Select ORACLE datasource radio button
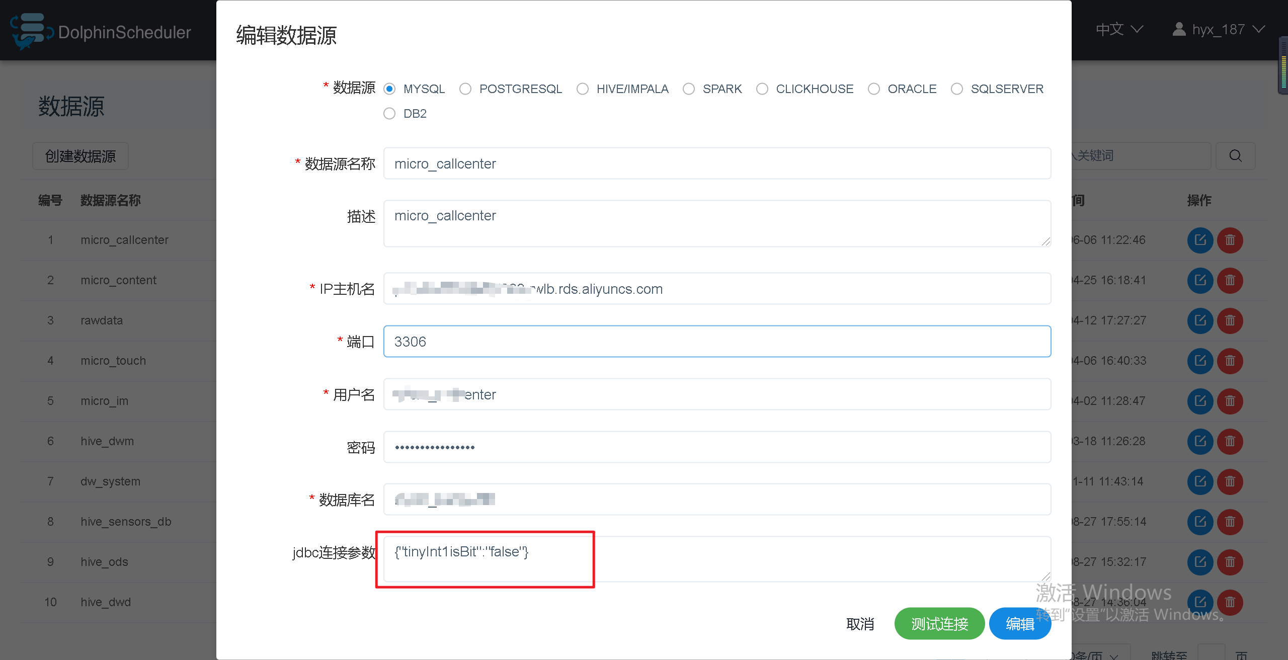The height and width of the screenshot is (660, 1288). (x=874, y=89)
